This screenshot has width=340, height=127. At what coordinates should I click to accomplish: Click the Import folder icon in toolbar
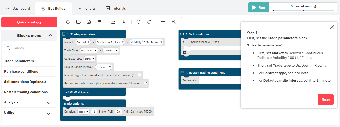point(78,22)
